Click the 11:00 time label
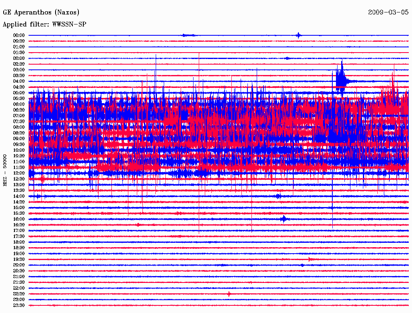The height and width of the screenshot is (313, 412). pos(19,162)
